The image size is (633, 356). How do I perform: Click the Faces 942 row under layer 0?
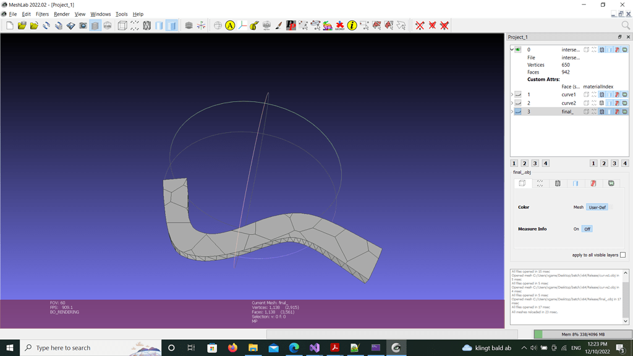pyautogui.click(x=569, y=72)
